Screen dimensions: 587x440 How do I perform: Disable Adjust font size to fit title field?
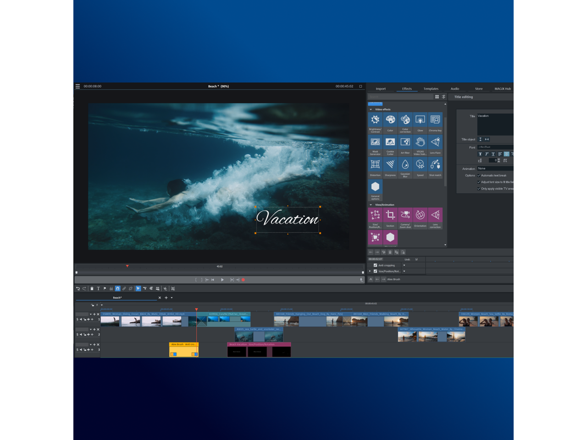coord(479,182)
